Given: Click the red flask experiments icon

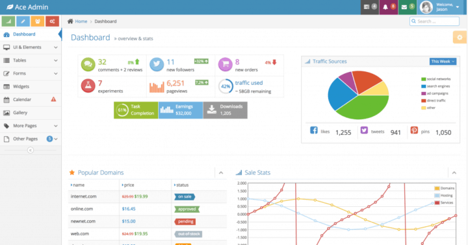Looking at the screenshot, I should tap(88, 86).
